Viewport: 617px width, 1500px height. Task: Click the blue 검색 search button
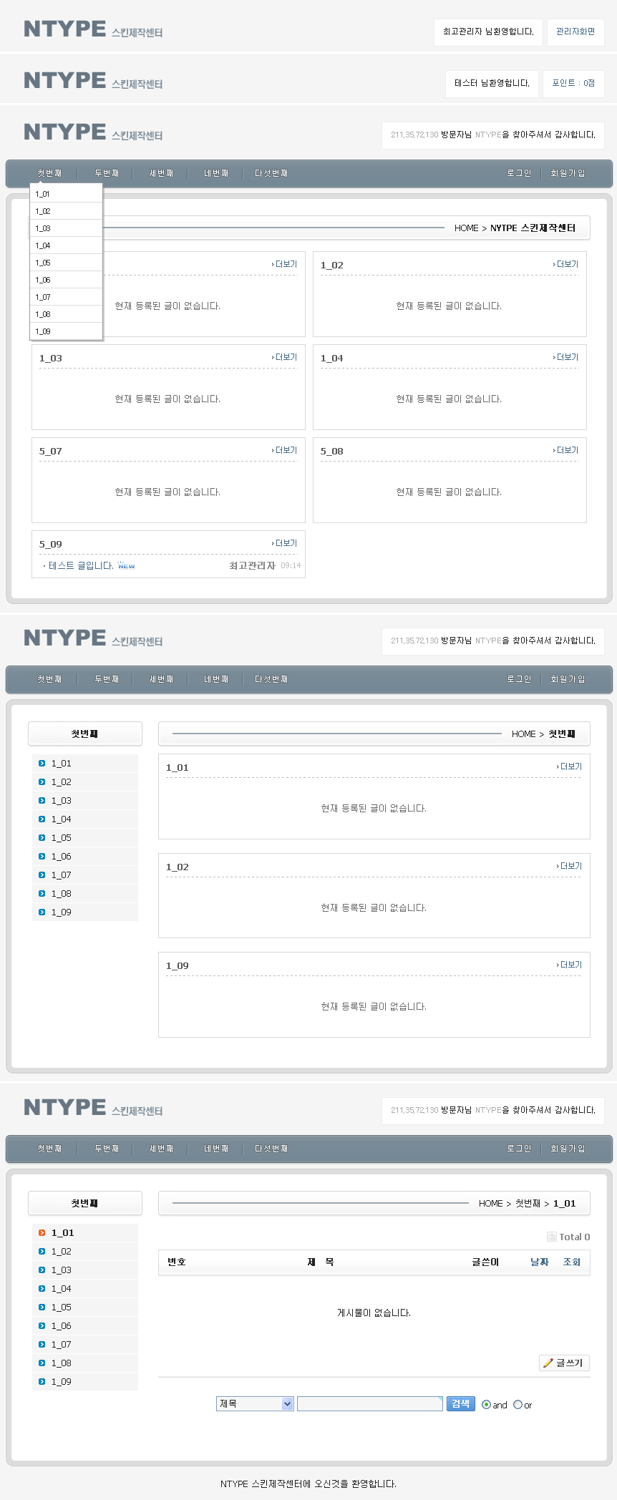[x=461, y=1403]
